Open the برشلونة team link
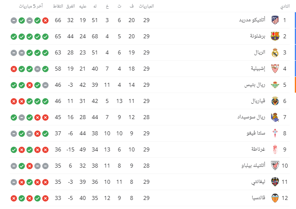The image size is (296, 209). click(258, 36)
